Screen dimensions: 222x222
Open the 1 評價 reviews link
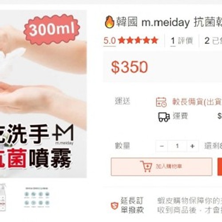click(x=182, y=40)
